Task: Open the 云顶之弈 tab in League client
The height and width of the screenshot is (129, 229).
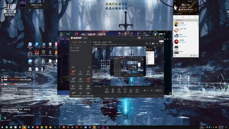Action: (x=91, y=34)
